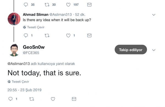Send the top tweet via direct message
The image size is (165, 107).
(89, 5)
